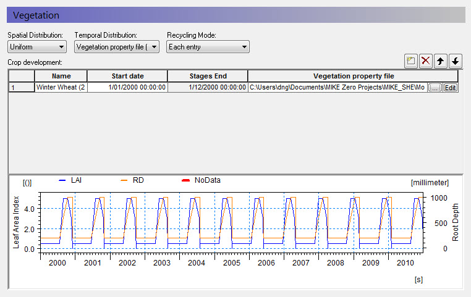Open the Temporal Distribution dropdown
The height and width of the screenshot is (297, 471).
tap(117, 47)
